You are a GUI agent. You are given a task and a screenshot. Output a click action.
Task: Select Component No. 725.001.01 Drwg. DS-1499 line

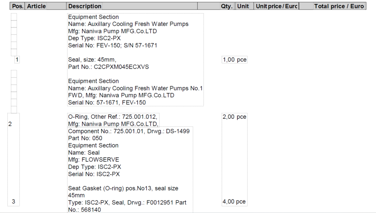(129, 131)
